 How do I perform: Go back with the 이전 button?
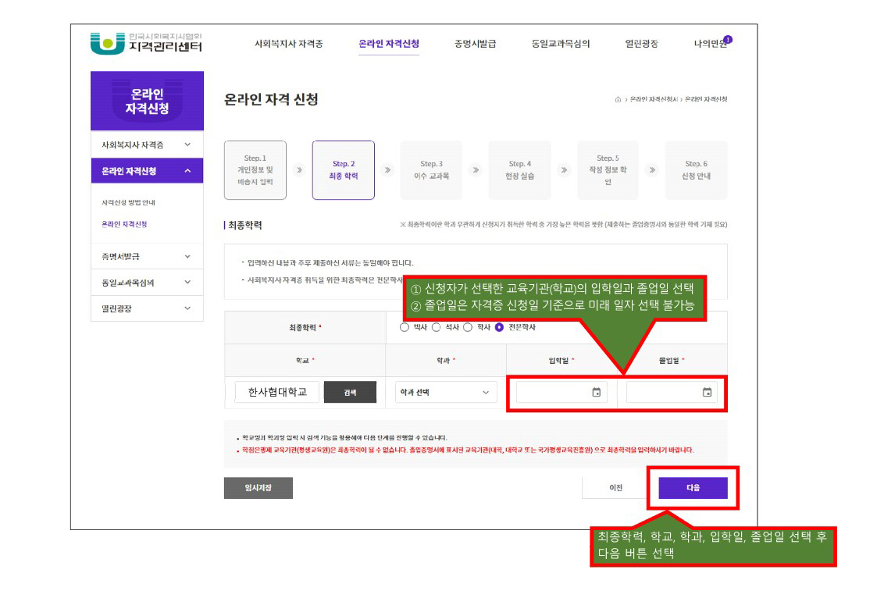[x=616, y=488]
